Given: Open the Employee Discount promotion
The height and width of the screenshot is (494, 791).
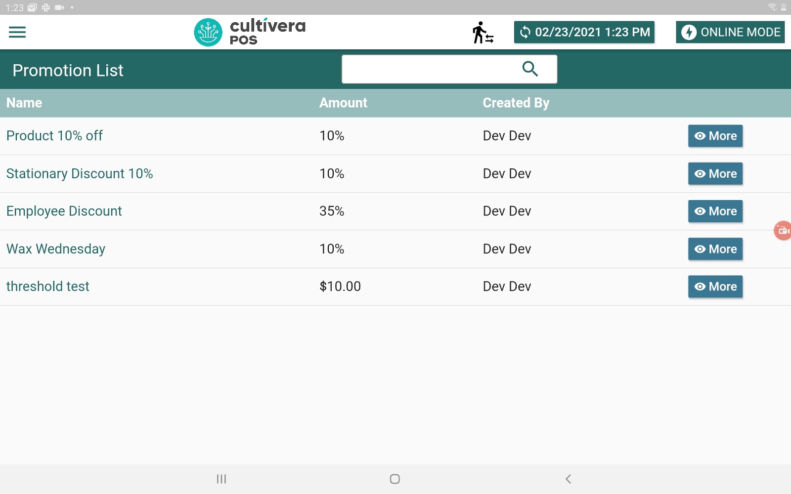Looking at the screenshot, I should click(64, 211).
